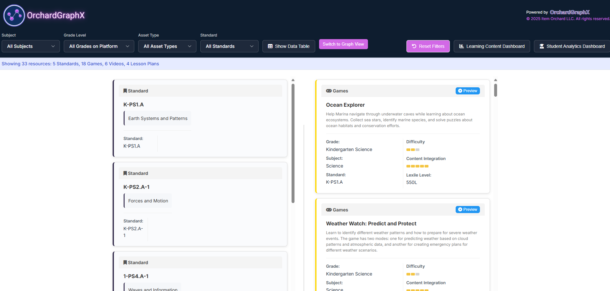Click the OrchardGraphX logo icon

tap(14, 16)
